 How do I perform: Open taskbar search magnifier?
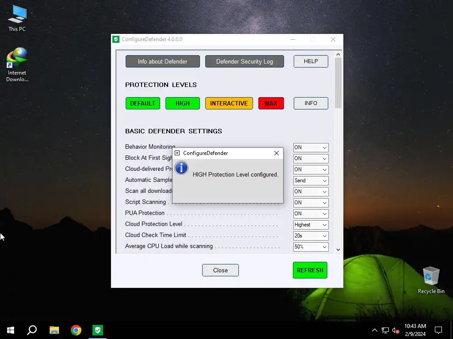[32, 330]
